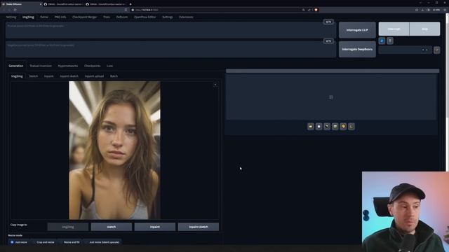Reload the page with browser refresh icon

tap(15, 10)
